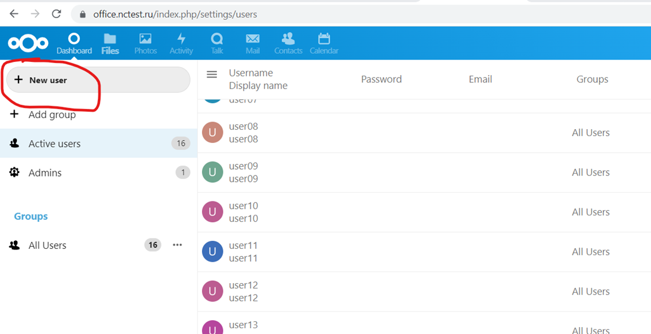Screen dimensions: 651x334
Task: Select the All Users group
Action: (47, 245)
